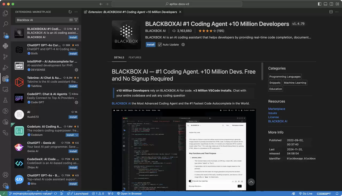
Task: Open the Machine Learning category
Action: (x=295, y=83)
